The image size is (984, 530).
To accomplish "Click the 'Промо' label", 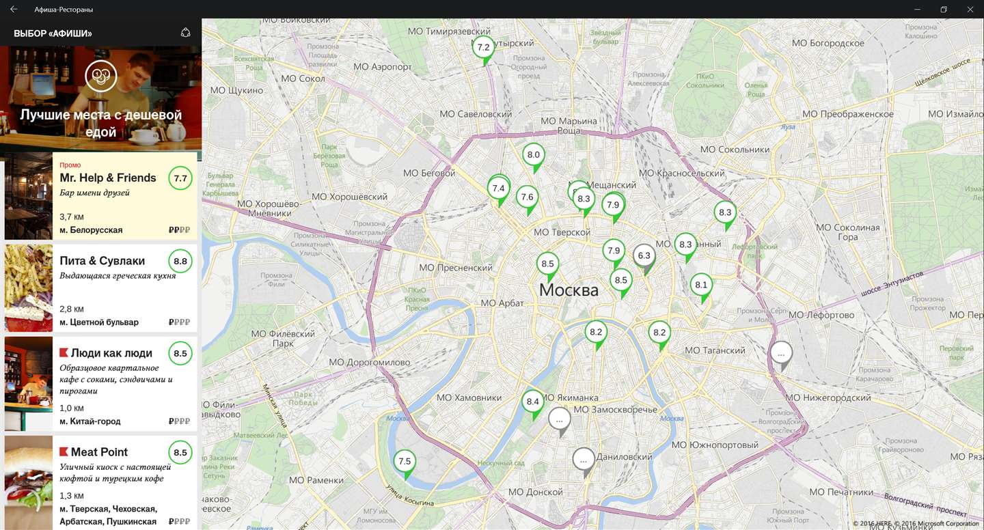I will tap(70, 165).
